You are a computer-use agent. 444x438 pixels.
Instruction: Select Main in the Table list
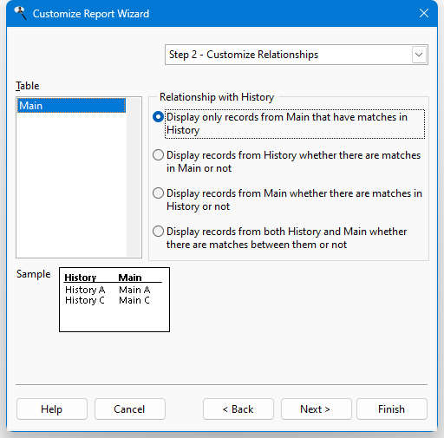tap(71, 106)
